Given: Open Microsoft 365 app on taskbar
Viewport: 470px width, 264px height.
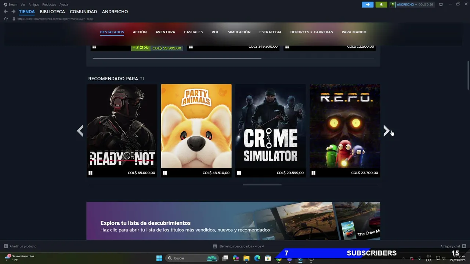Looking at the screenshot, I should tap(236, 258).
